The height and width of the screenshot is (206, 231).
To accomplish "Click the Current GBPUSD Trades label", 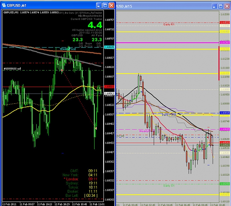I will pyautogui.click(x=86, y=19).
